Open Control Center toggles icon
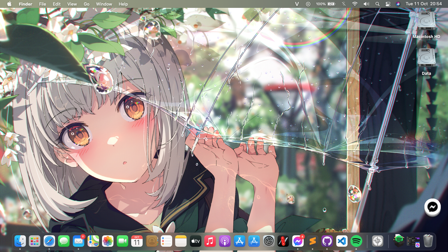 pos(388,4)
